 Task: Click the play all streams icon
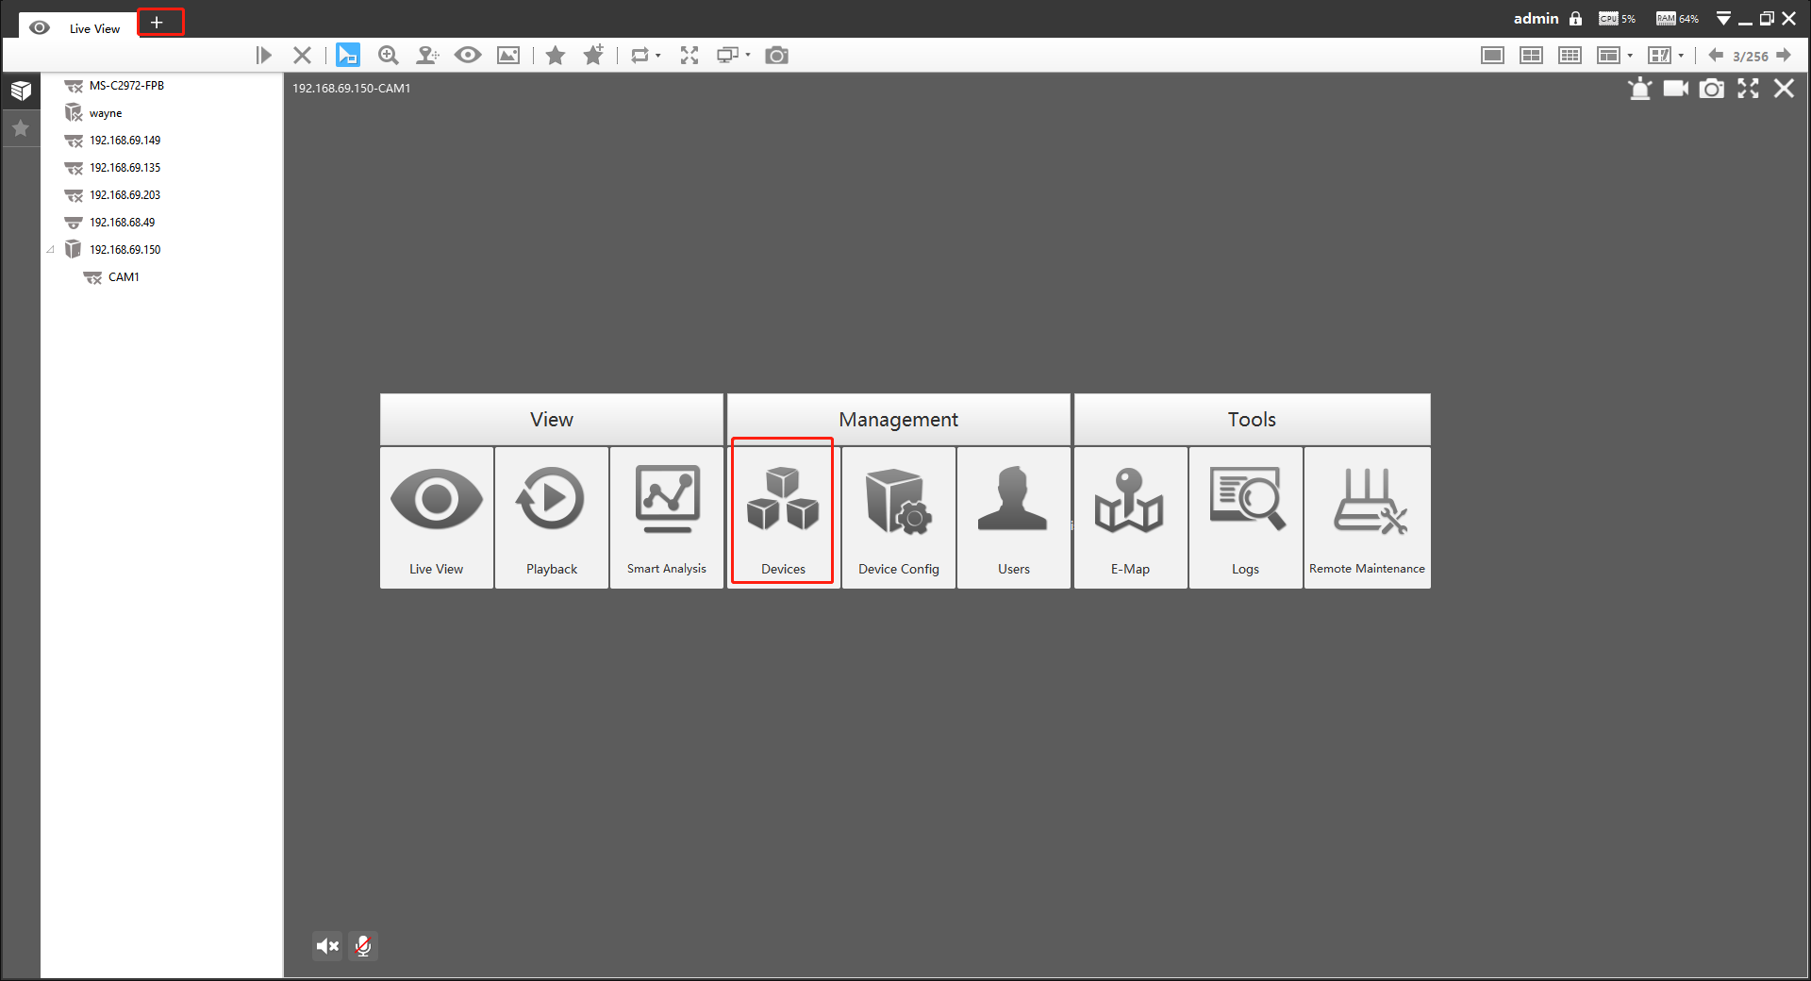coord(263,56)
